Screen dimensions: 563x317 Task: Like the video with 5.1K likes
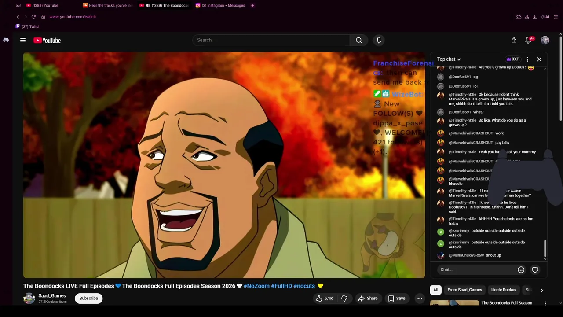tap(324, 299)
